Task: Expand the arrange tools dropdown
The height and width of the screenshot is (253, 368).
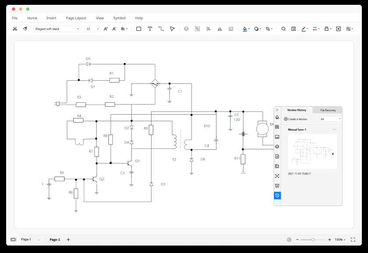Action: [x=352, y=29]
